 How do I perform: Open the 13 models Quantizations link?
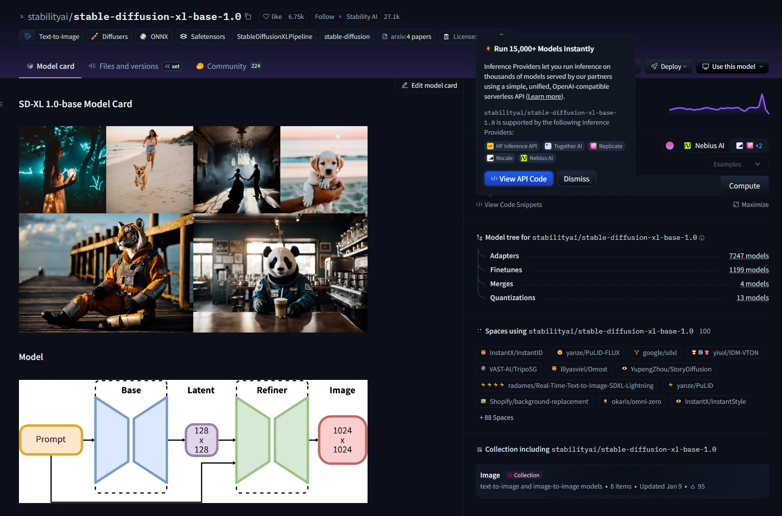(x=753, y=298)
